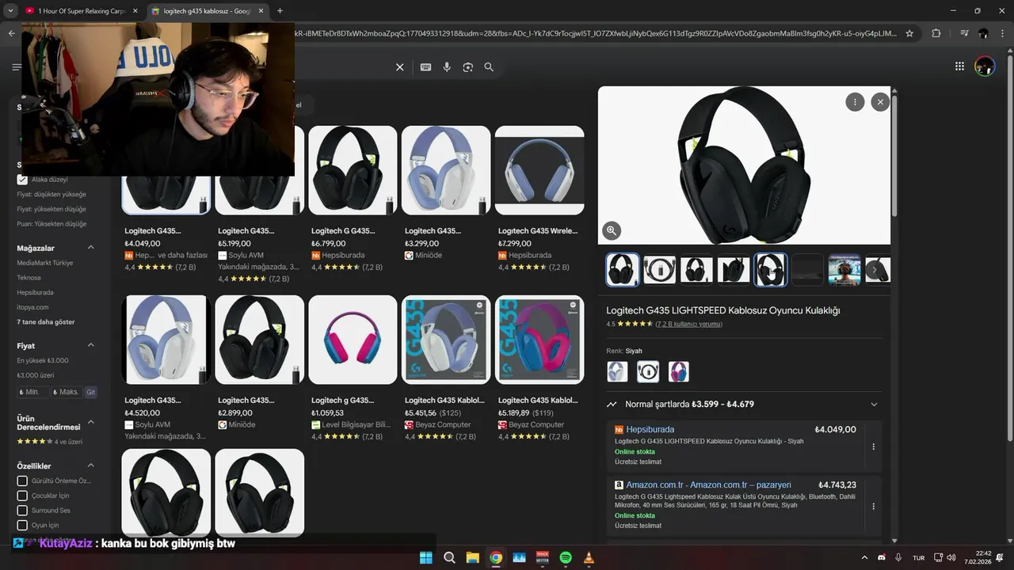Screen dimensions: 1014x570
Task: Show 7 more stores in Mağazalar
Action: [x=46, y=322]
